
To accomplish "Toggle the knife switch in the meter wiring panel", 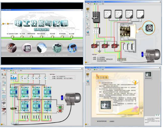I will (x=96, y=17).
